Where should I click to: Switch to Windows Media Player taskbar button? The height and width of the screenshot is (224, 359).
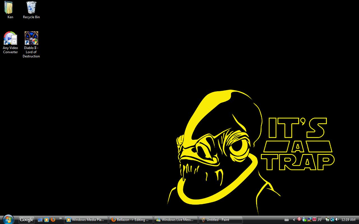tap(86, 220)
